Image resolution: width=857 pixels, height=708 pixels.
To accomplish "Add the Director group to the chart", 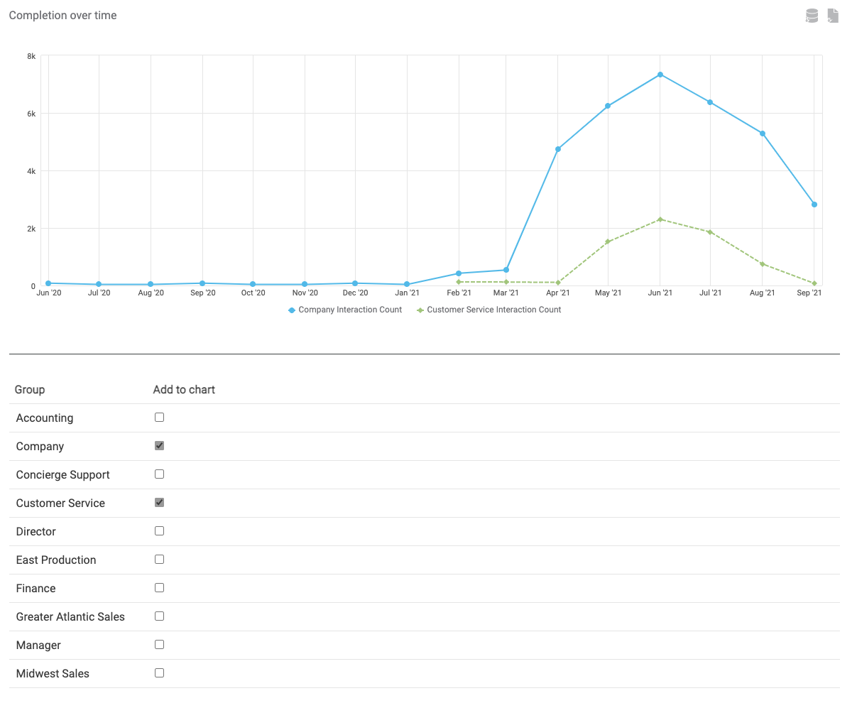I will coord(159,531).
